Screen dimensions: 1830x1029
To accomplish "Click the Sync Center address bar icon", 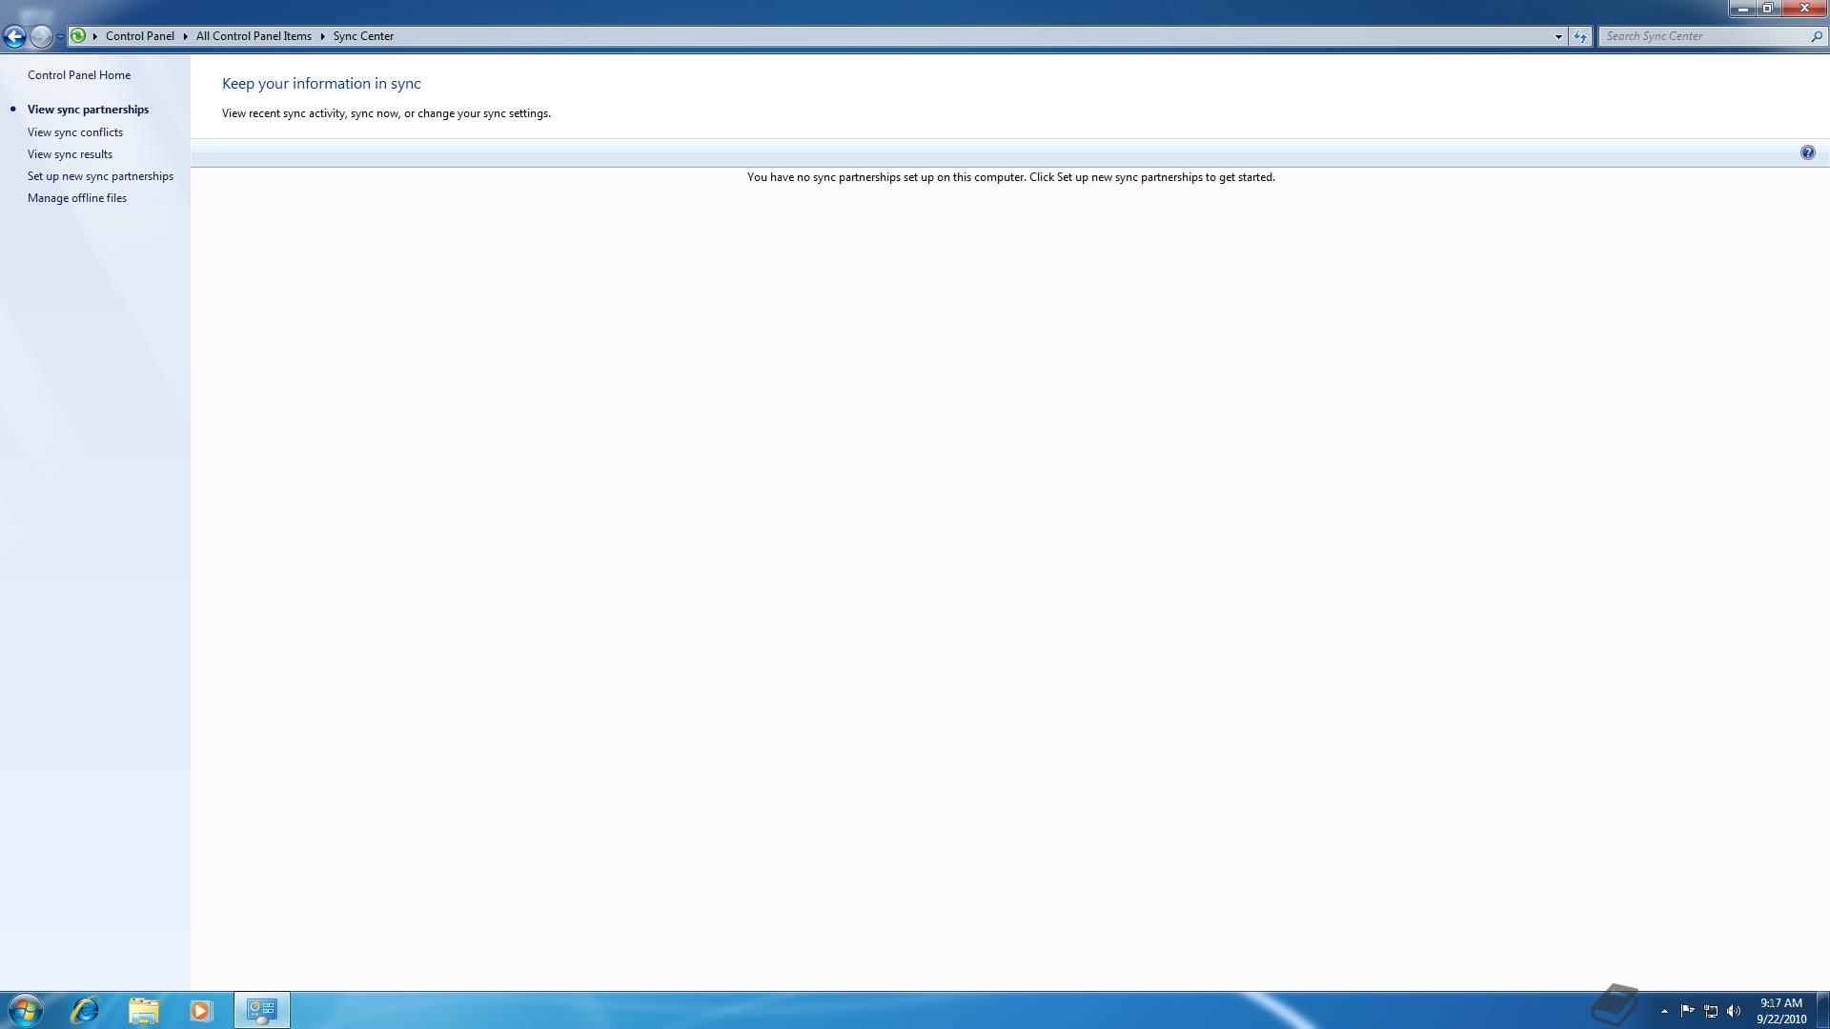I will [x=78, y=36].
